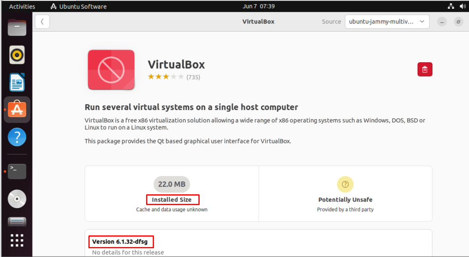Launch Rhythmbox from the dock
The width and height of the screenshot is (469, 257).
click(17, 55)
